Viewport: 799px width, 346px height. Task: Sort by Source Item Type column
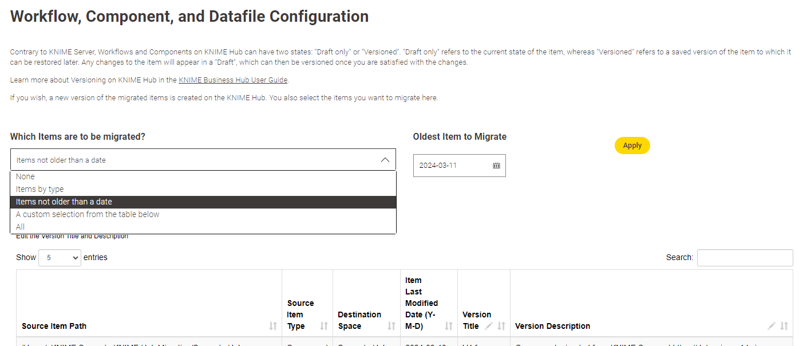[x=324, y=326]
